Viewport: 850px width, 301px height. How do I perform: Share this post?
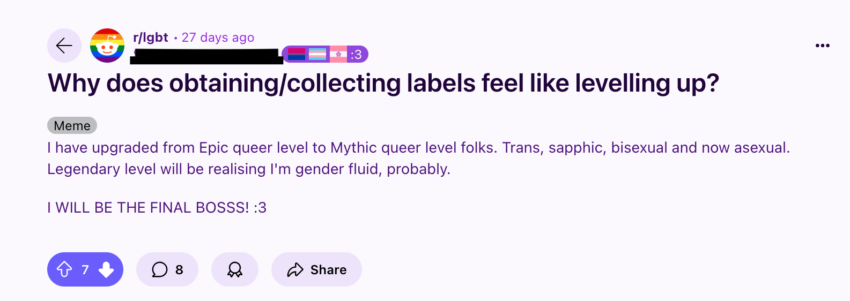pos(316,269)
